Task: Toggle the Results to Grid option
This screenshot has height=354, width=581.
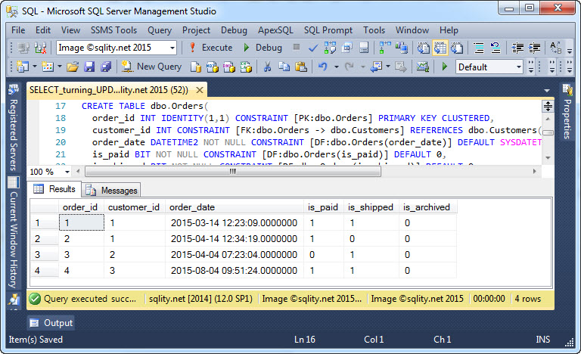Action: tap(440, 47)
